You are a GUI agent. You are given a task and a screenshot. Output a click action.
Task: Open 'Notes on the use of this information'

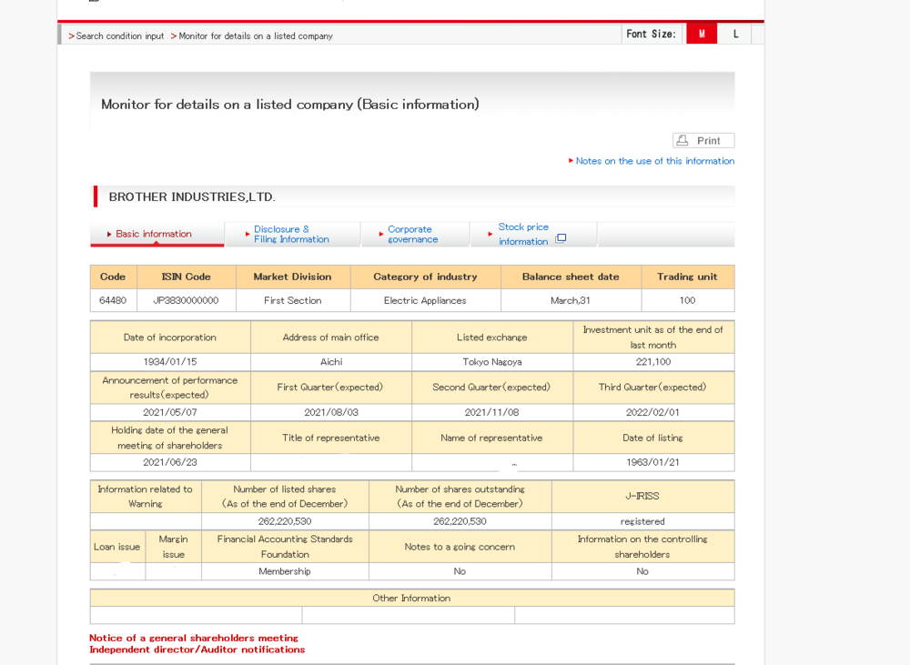click(x=654, y=161)
